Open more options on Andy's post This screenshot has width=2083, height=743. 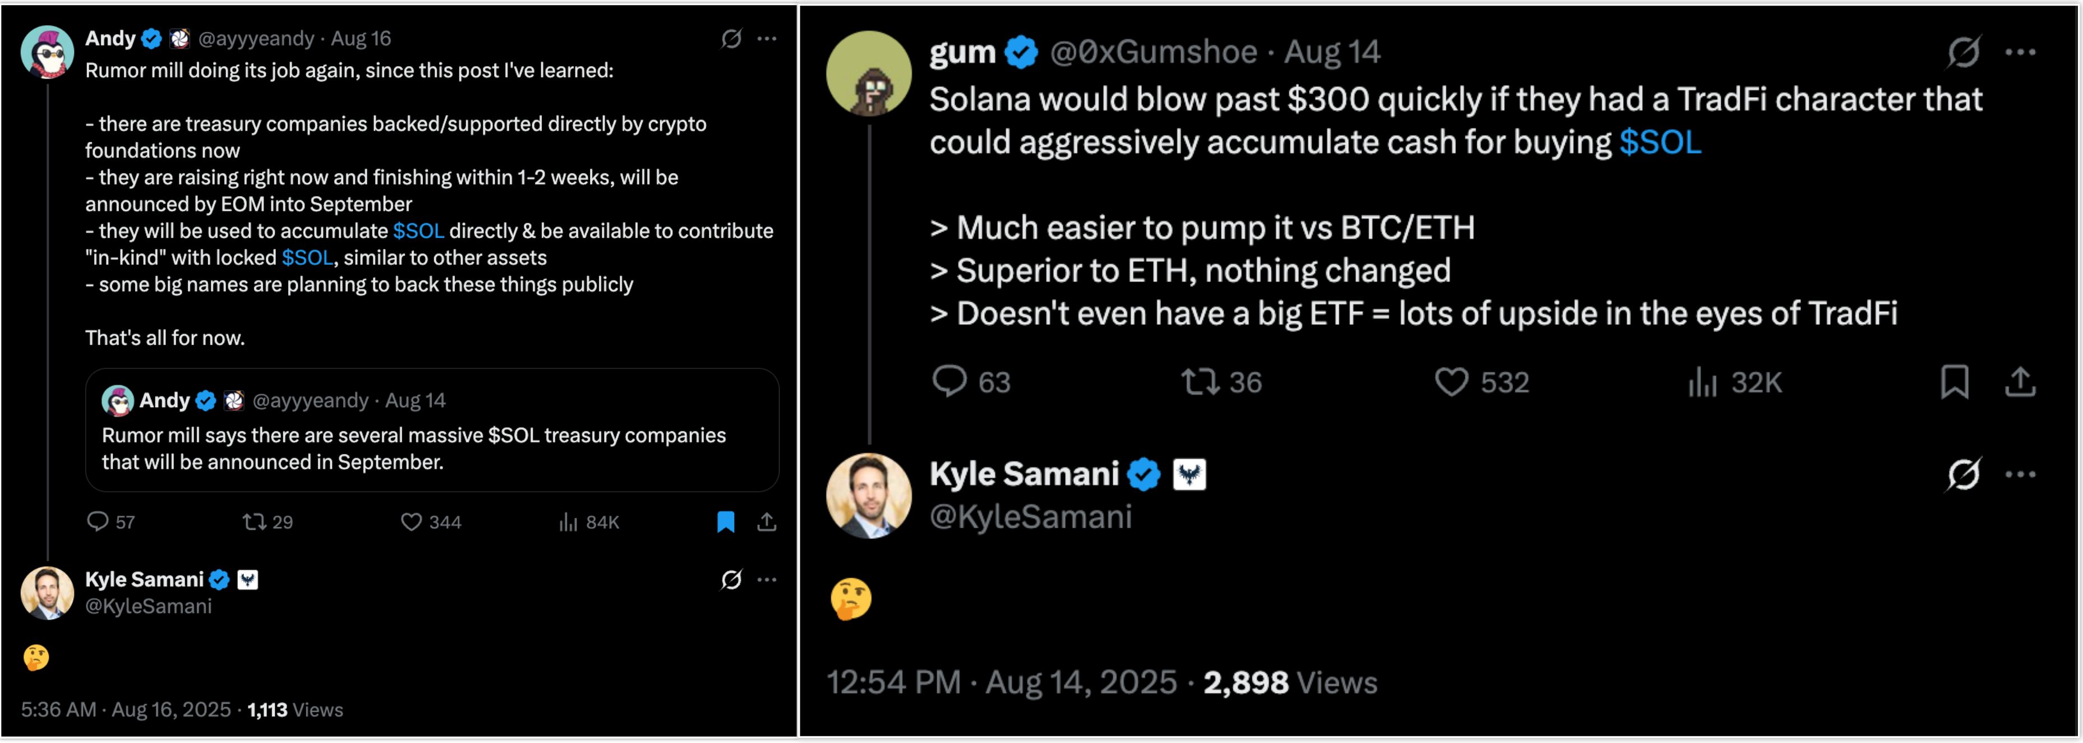pyautogui.click(x=767, y=38)
